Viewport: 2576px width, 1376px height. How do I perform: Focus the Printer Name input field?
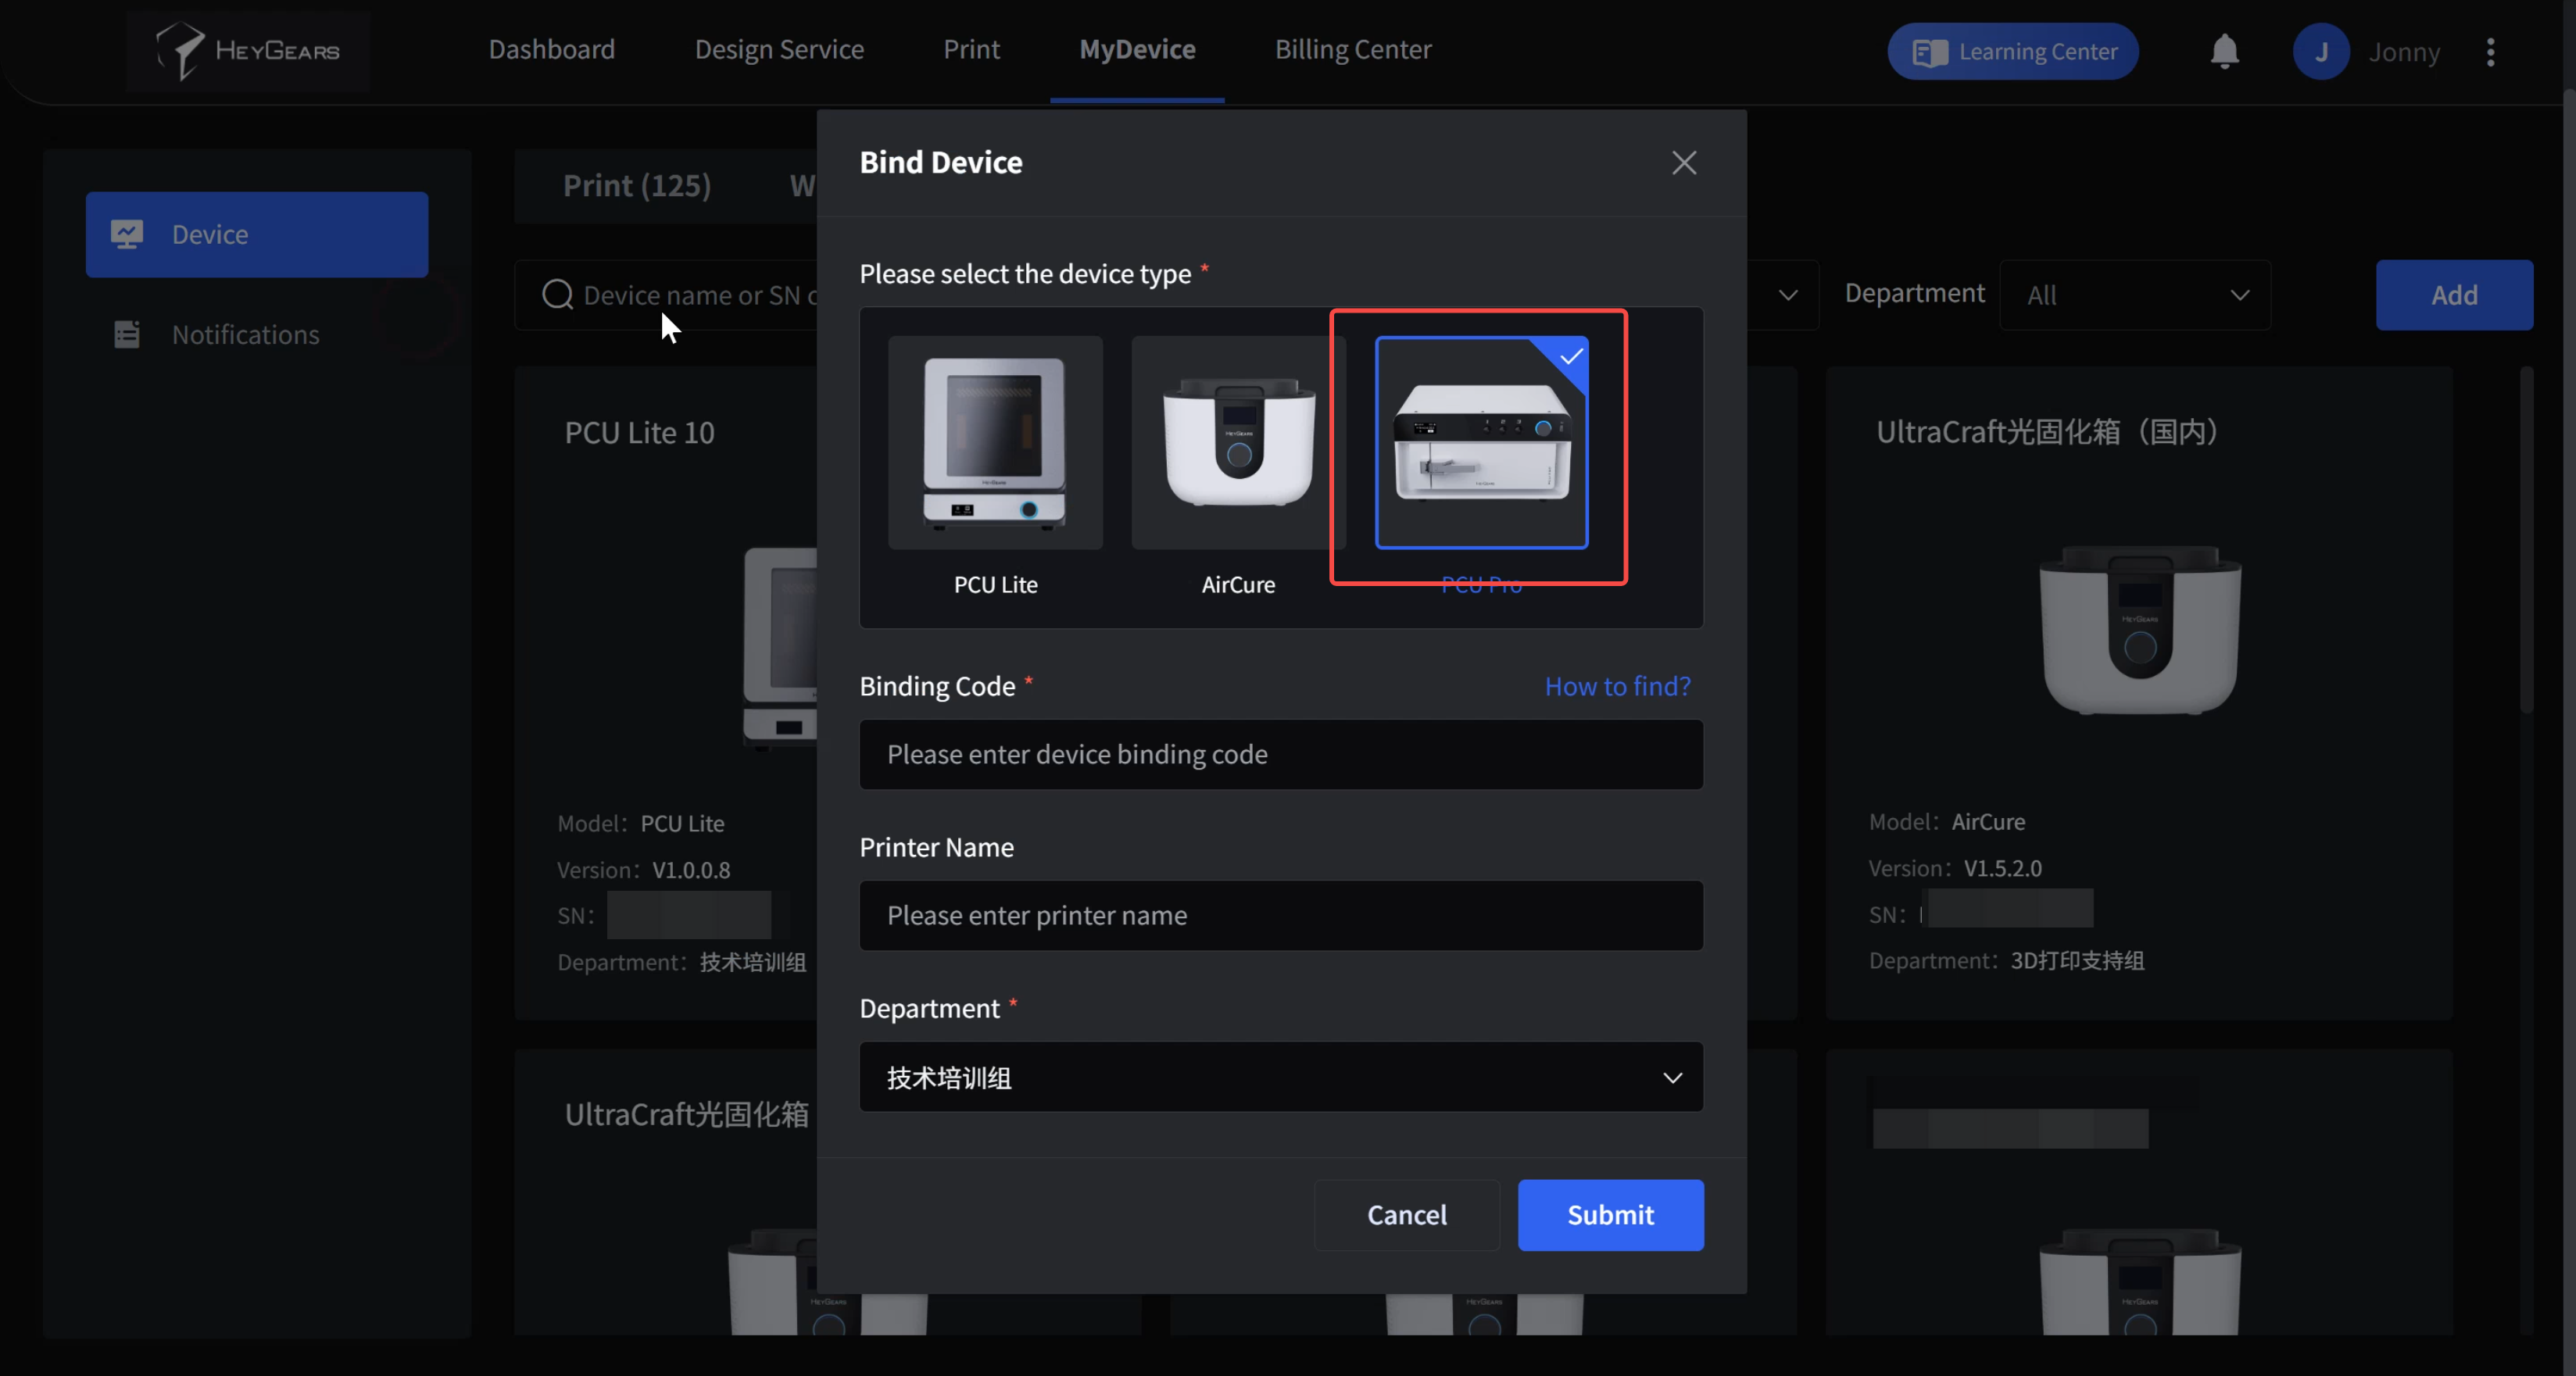[1281, 915]
